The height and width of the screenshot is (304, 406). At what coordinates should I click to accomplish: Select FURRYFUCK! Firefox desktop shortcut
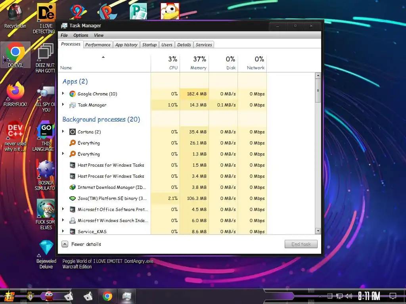(15, 94)
